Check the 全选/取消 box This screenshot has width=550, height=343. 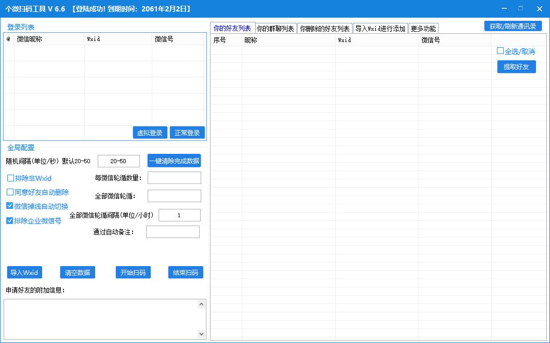[x=500, y=51]
